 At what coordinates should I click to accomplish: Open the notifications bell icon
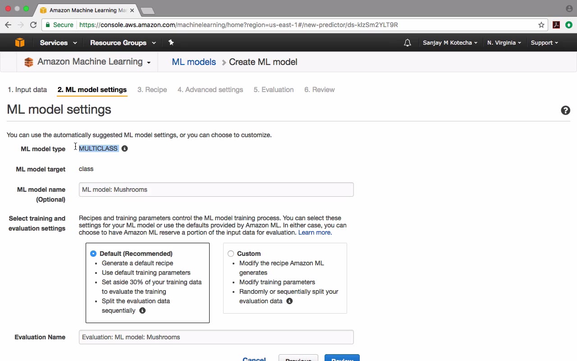click(x=408, y=43)
